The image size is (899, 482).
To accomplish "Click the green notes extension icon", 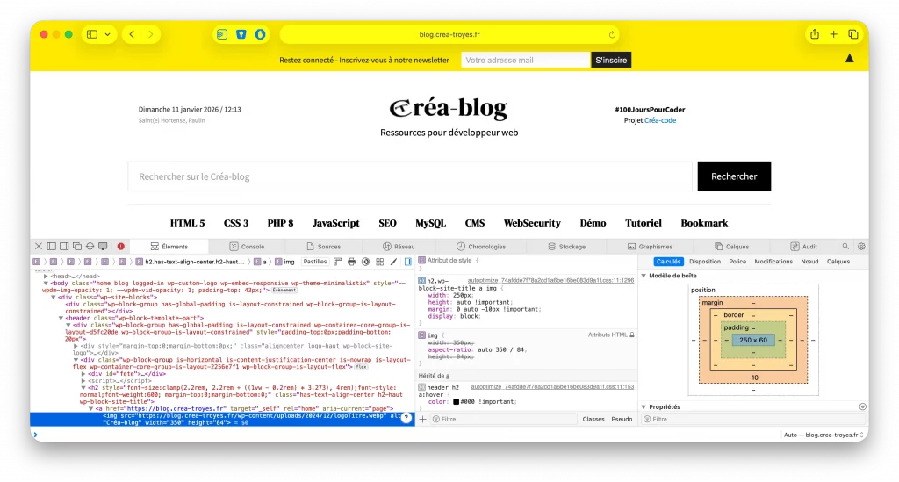I will click(x=222, y=34).
